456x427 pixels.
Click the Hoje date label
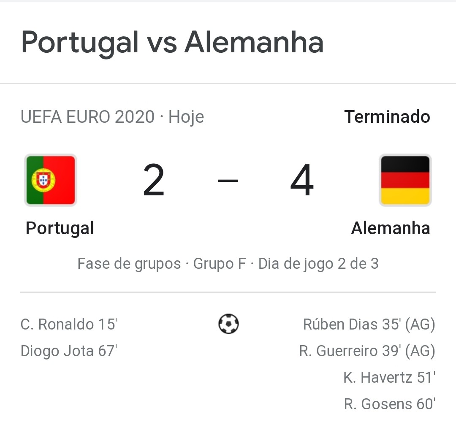click(186, 117)
